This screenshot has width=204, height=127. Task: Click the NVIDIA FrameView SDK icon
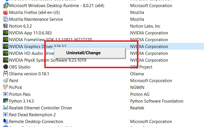(x=6, y=39)
